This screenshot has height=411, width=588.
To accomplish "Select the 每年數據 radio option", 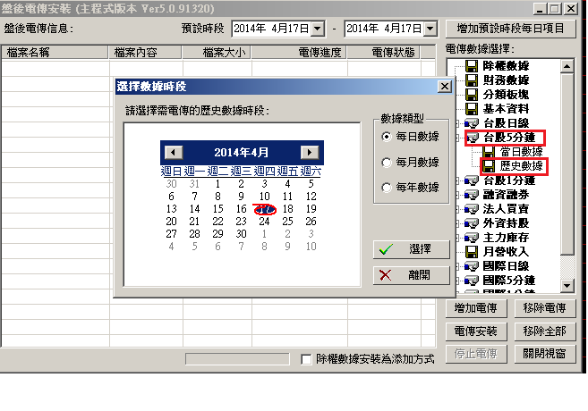I will click(x=387, y=187).
